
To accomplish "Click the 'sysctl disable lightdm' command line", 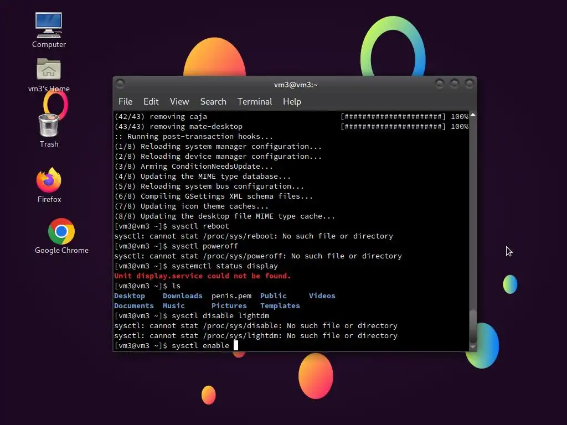I will [x=192, y=316].
